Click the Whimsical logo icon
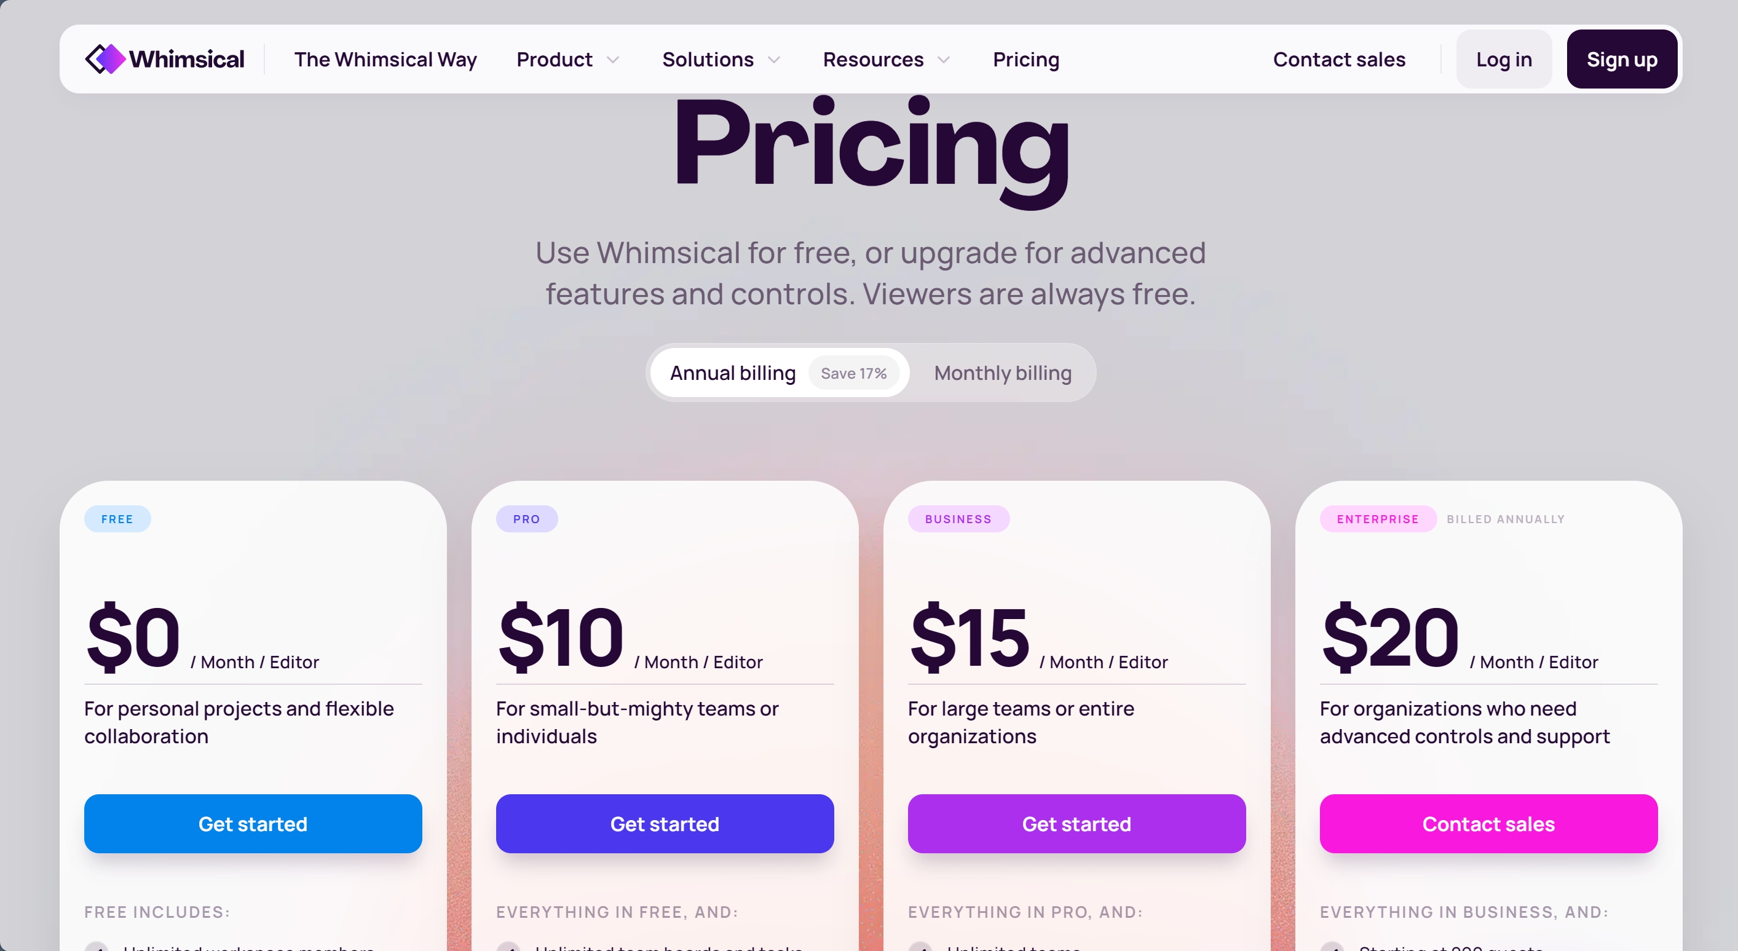Screen dimensions: 1738x951 106,58
